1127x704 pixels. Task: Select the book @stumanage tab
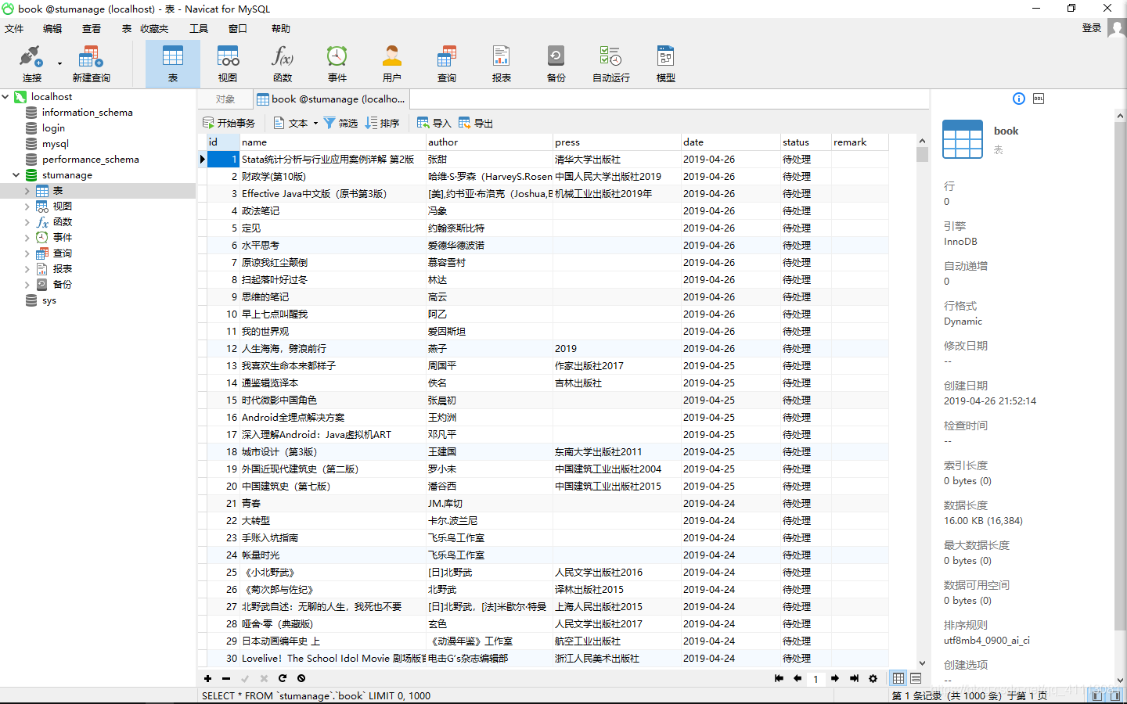click(x=331, y=99)
